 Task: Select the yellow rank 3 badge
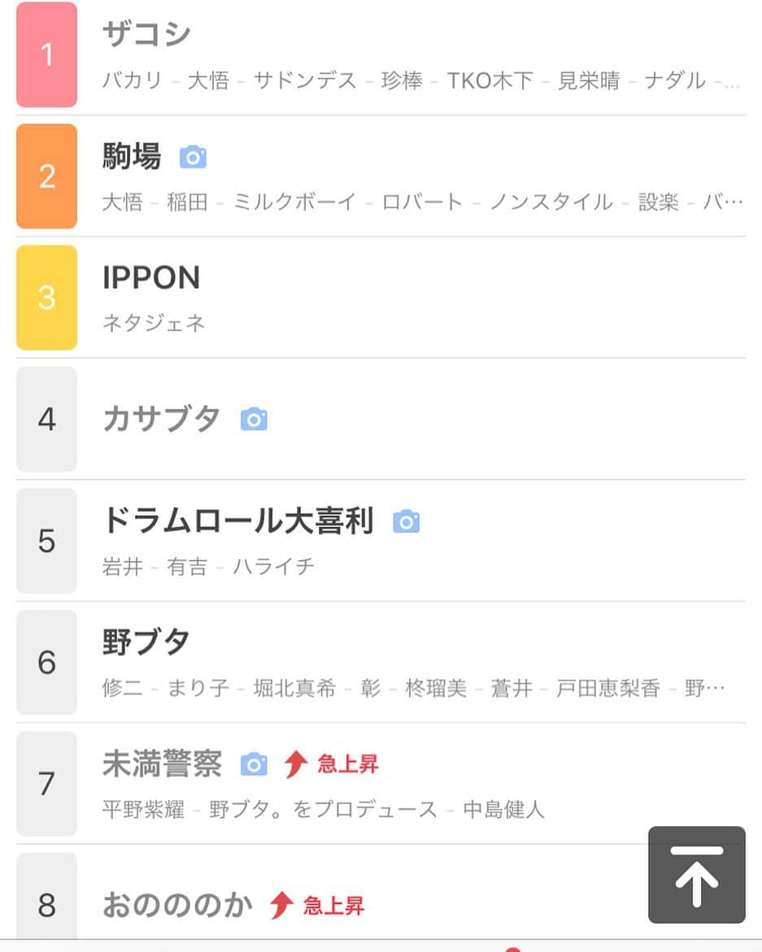tap(46, 298)
